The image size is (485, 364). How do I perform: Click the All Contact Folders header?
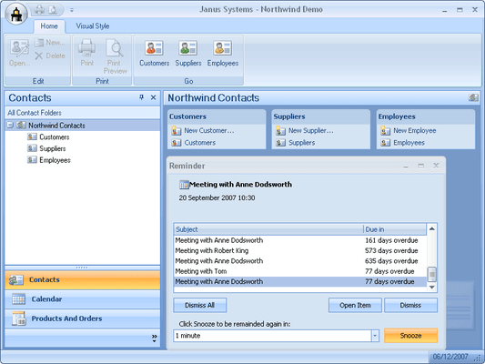(82, 113)
